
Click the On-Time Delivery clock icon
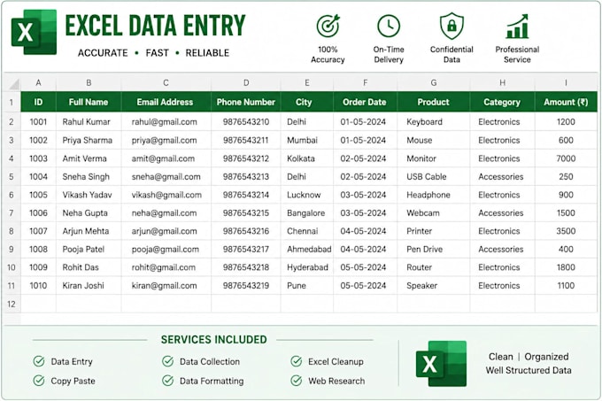coord(389,27)
